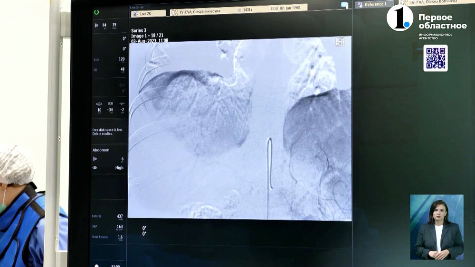The image size is (475, 267).
Task: Click the QR code in the overlay
Action: 436,58
